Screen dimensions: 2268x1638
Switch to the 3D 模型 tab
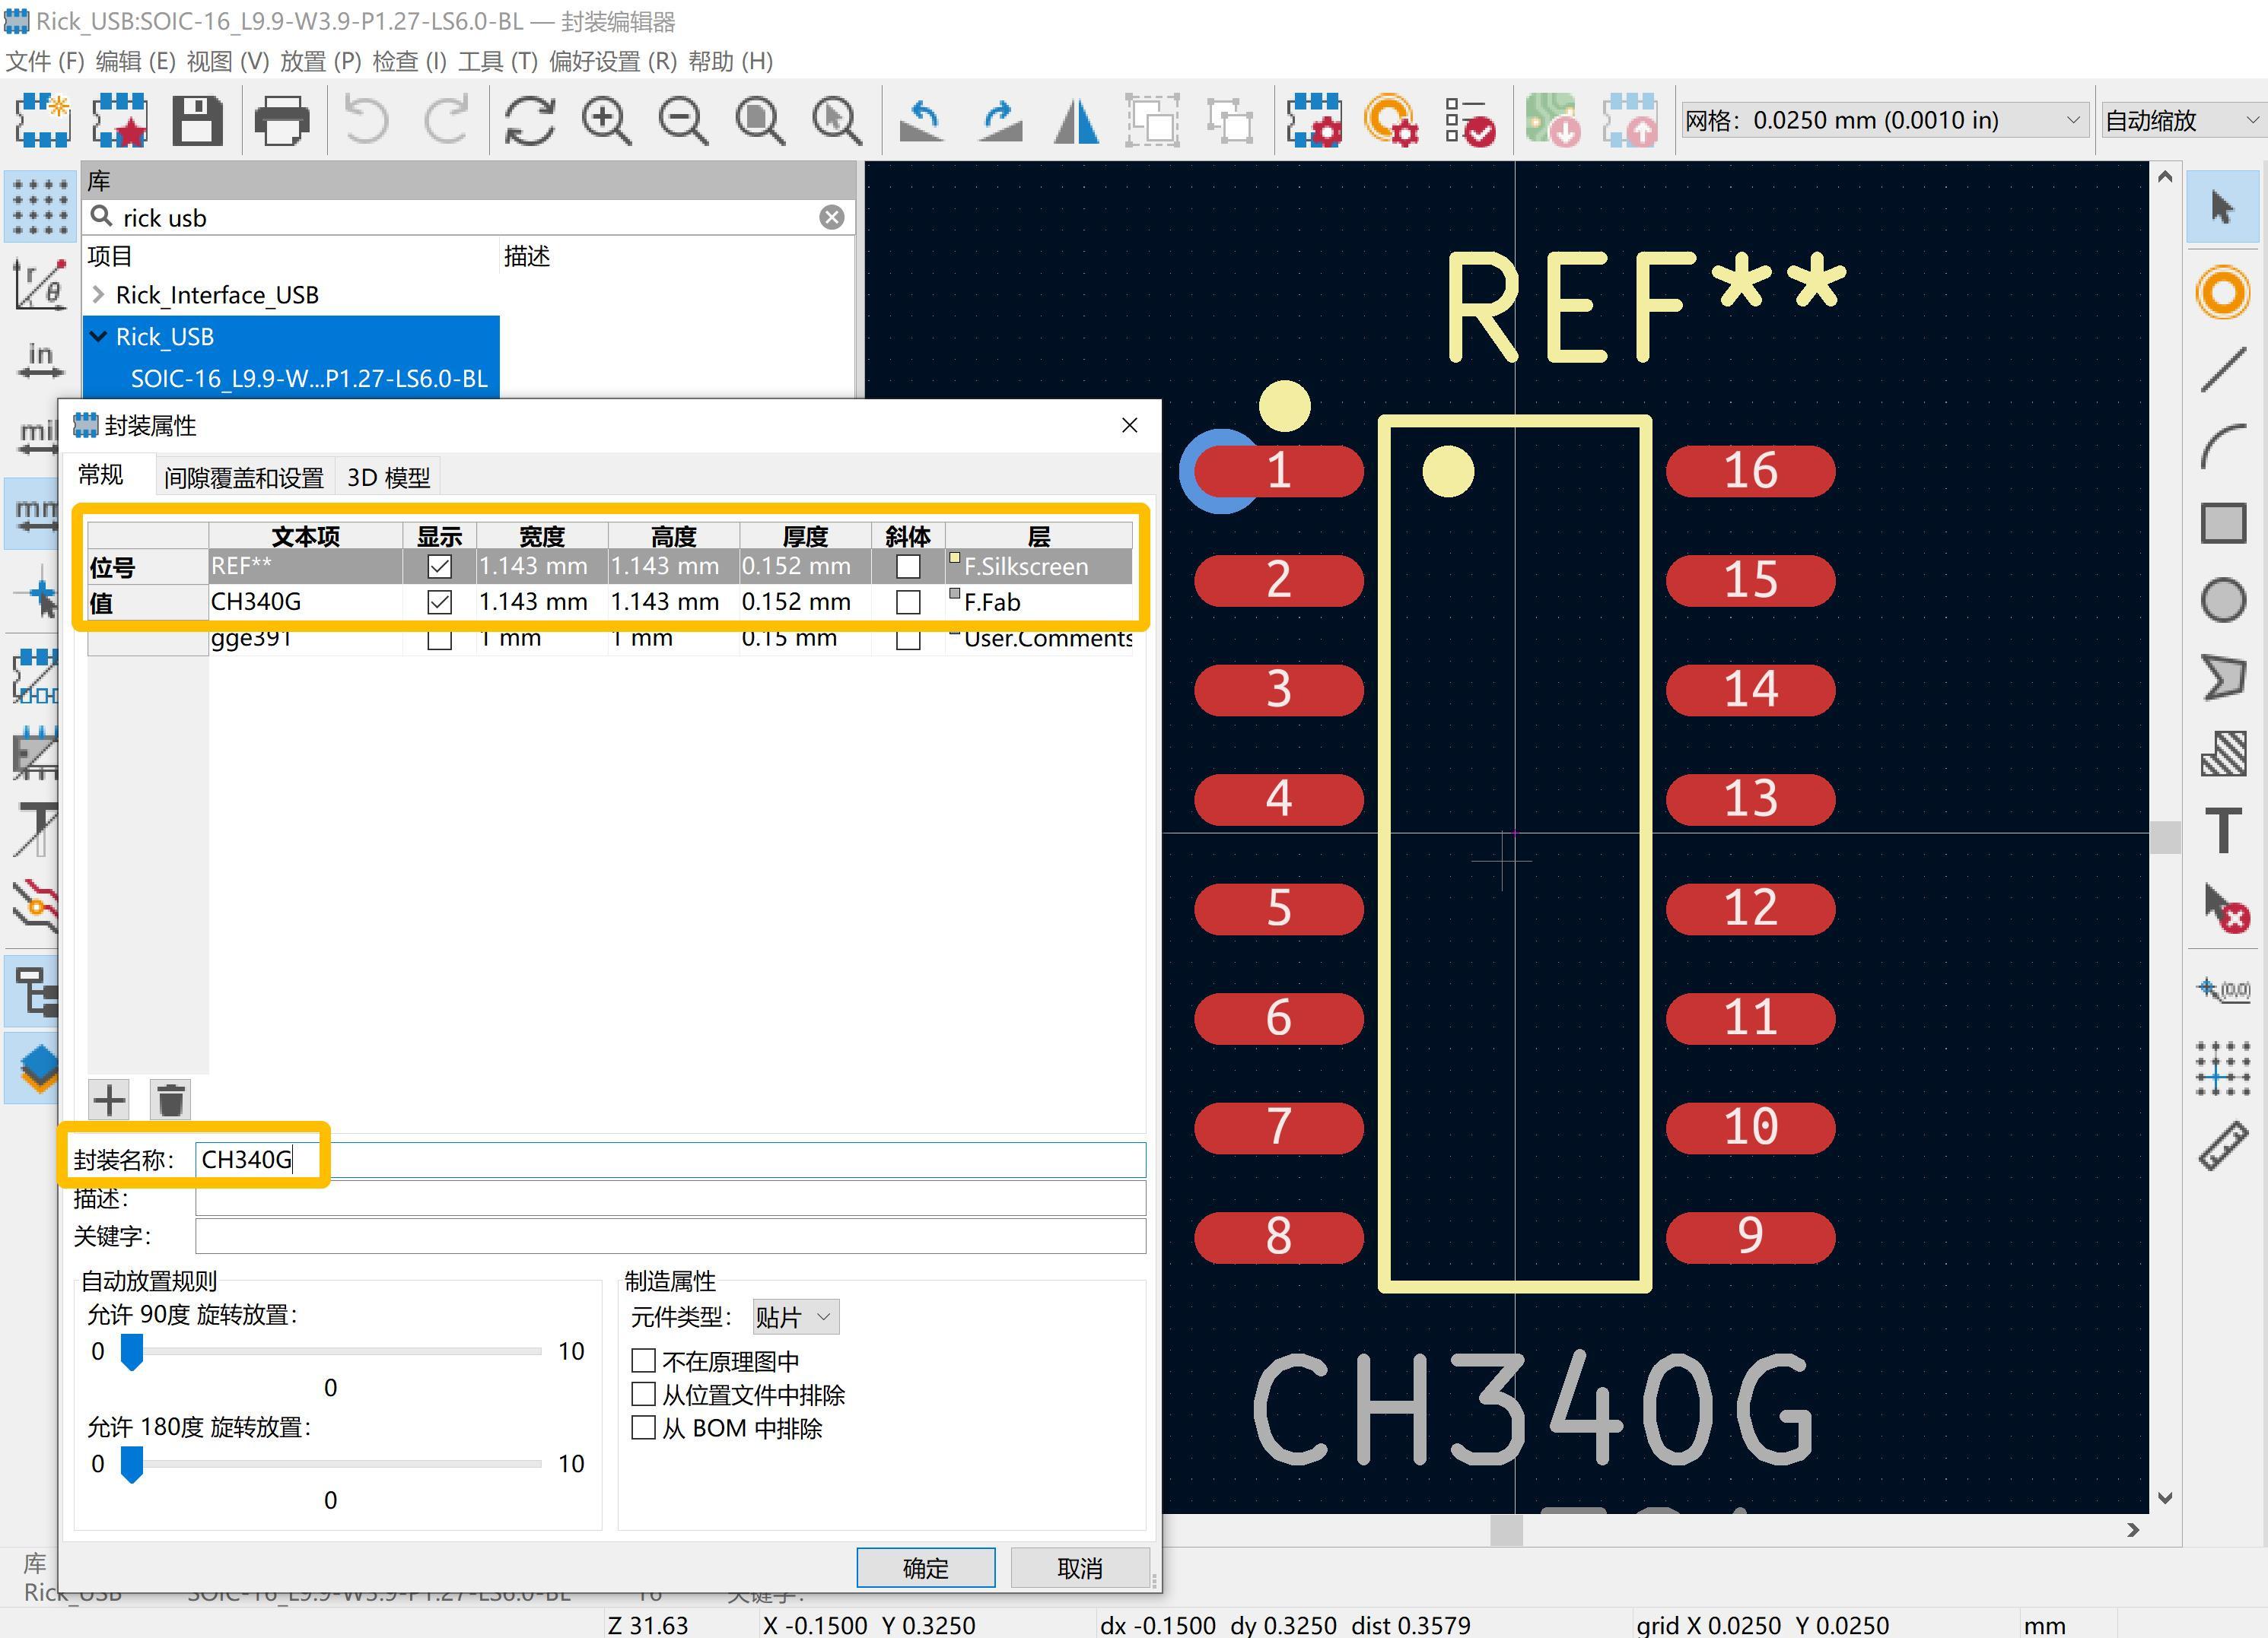coord(388,478)
